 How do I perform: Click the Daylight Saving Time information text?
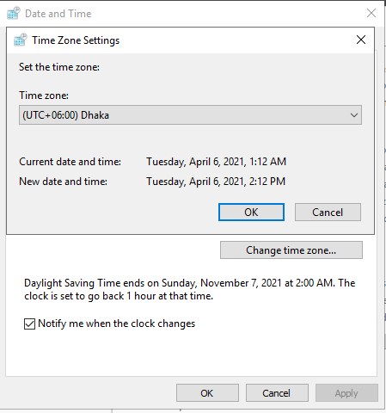[x=190, y=289]
